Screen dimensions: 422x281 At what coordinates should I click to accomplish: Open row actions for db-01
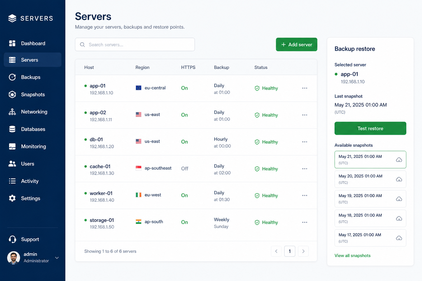tap(305, 142)
